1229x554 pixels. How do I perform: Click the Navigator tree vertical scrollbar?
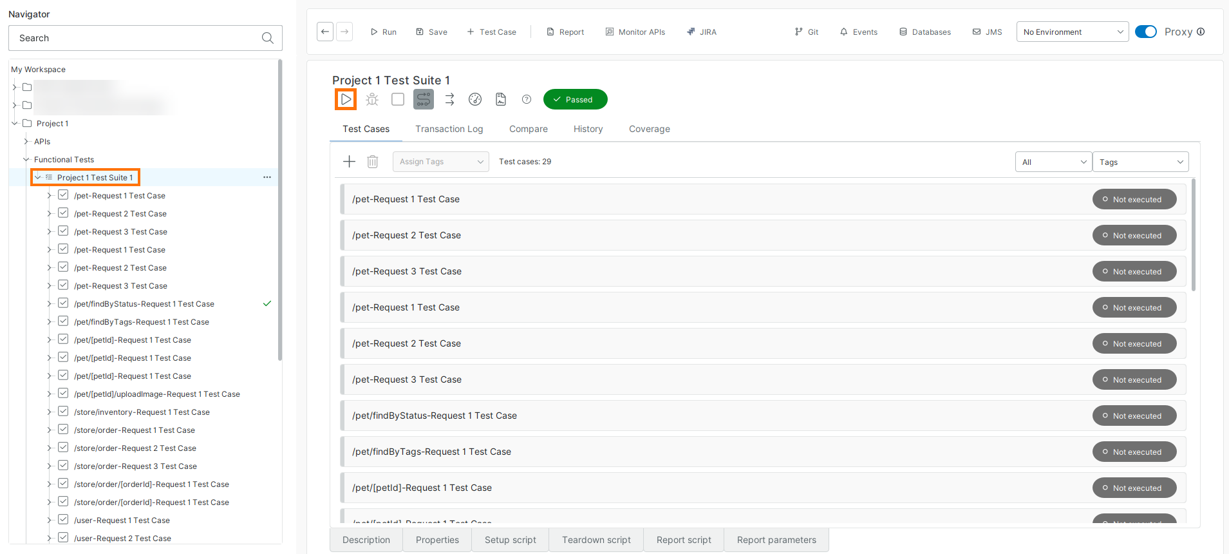(x=279, y=210)
